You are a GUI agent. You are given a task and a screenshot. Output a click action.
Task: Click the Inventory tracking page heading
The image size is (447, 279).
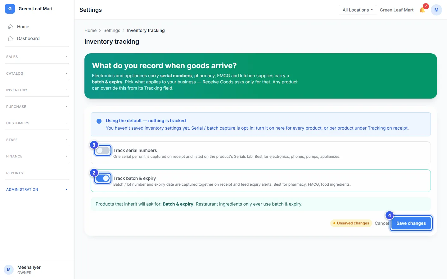112,42
